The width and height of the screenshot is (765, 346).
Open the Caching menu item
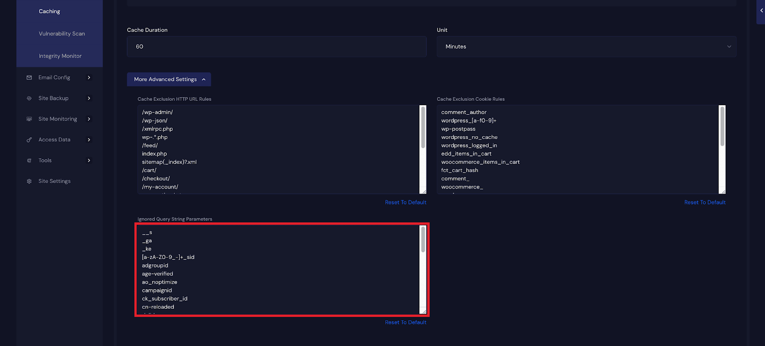pyautogui.click(x=49, y=11)
